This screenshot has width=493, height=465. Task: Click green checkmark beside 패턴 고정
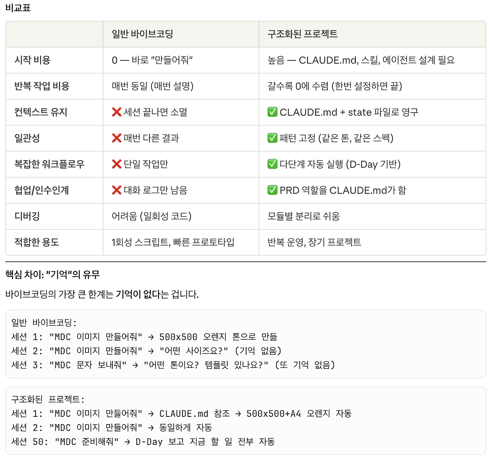pyautogui.click(x=272, y=138)
